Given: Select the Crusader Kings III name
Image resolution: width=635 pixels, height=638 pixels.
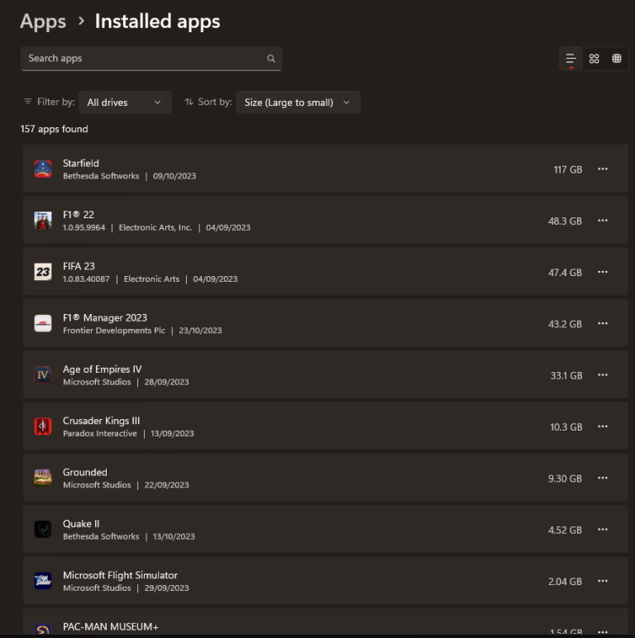Looking at the screenshot, I should (x=101, y=421).
